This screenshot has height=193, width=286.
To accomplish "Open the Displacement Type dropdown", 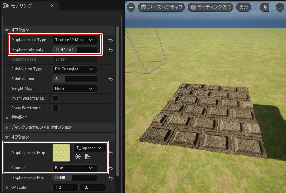I will (74, 40).
